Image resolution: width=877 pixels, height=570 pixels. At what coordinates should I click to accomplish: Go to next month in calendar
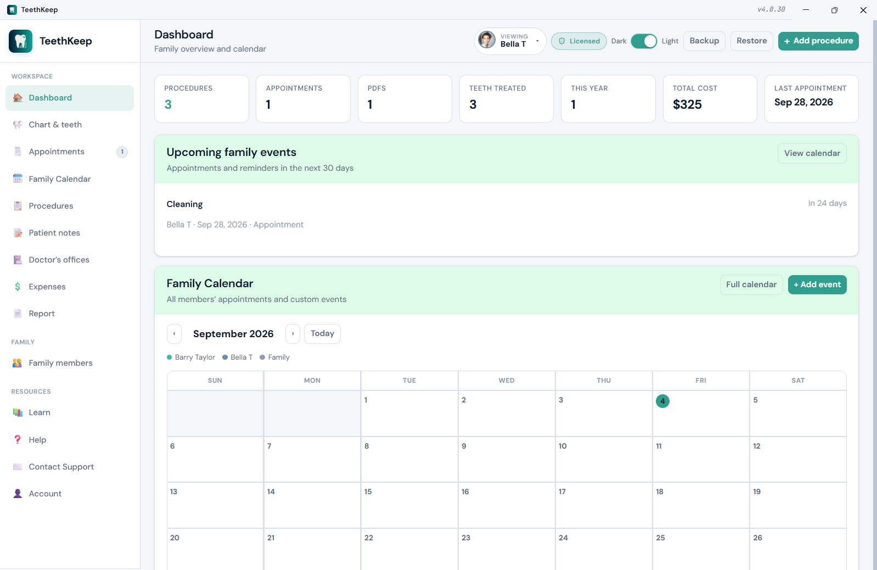point(293,334)
